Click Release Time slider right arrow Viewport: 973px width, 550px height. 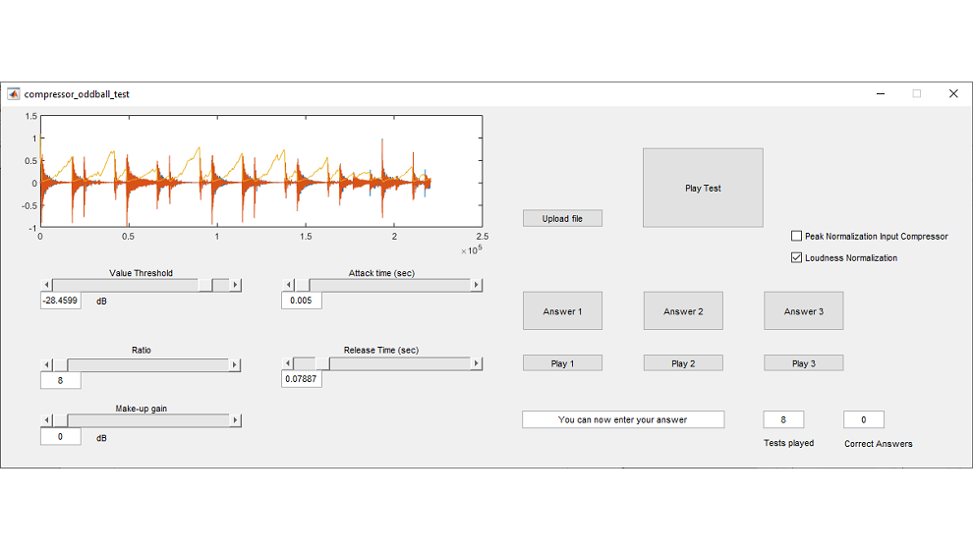click(476, 363)
